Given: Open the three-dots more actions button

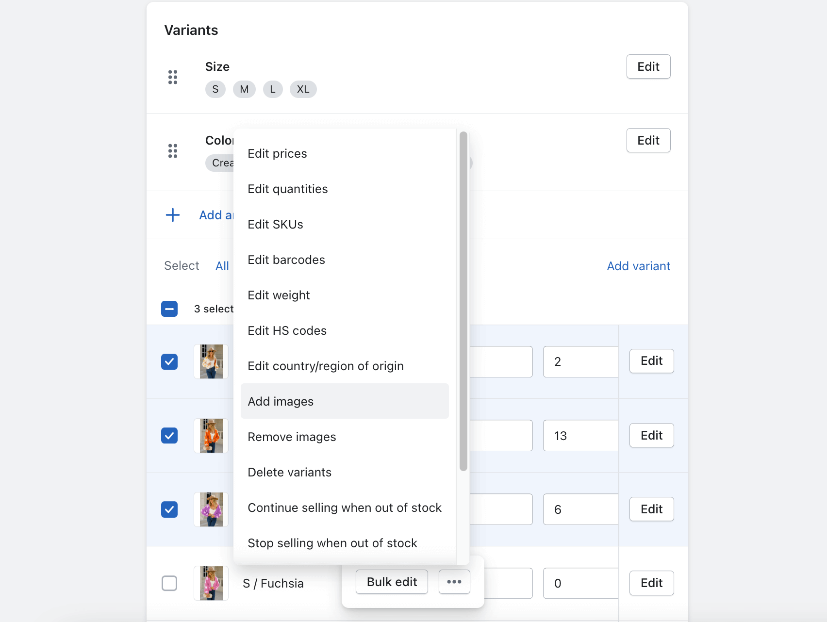Looking at the screenshot, I should [x=454, y=582].
